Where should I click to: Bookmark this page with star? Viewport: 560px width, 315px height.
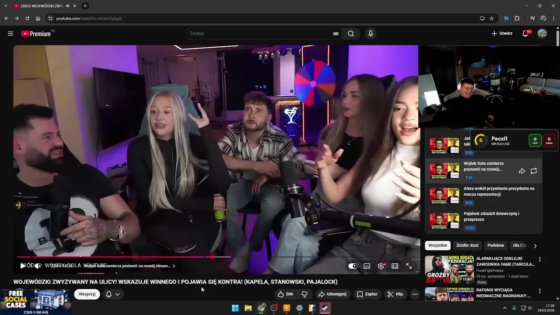click(492, 18)
